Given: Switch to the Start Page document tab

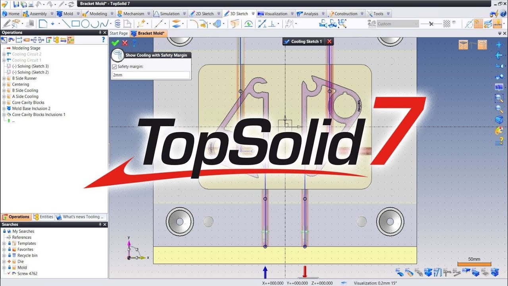Looking at the screenshot, I should tap(119, 33).
